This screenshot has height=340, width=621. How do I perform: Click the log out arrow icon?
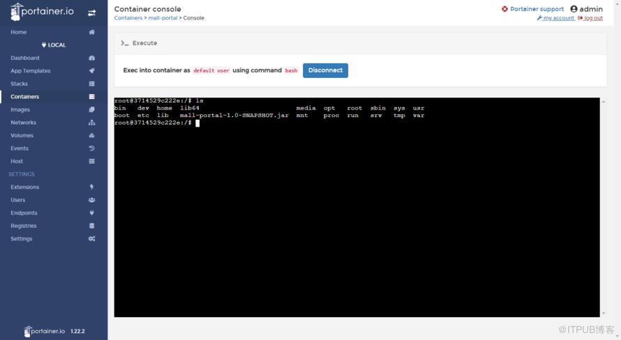[x=581, y=18]
